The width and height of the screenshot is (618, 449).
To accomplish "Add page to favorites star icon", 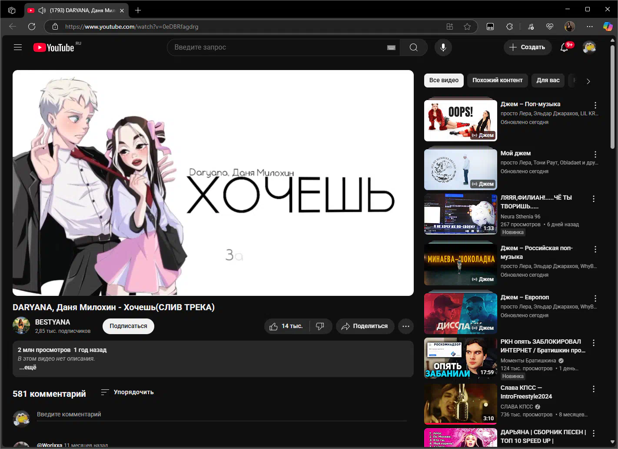I will click(x=467, y=27).
